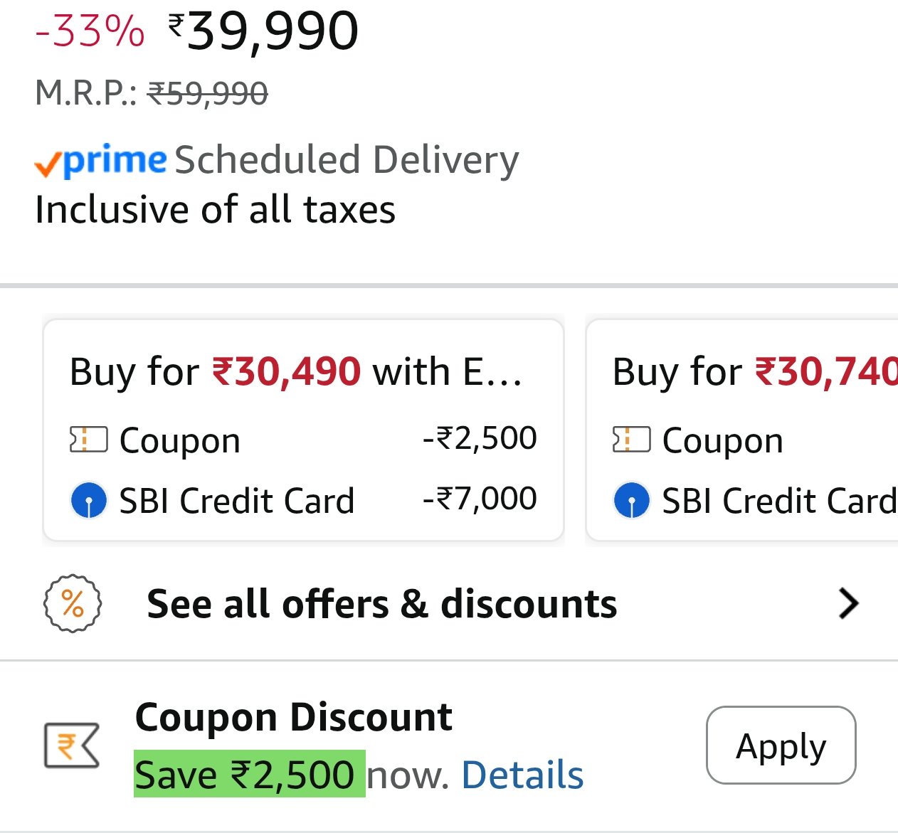Click the SBI logo in first offer card

89,500
